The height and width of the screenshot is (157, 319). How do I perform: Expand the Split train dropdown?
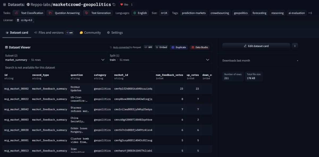(x=160, y=58)
